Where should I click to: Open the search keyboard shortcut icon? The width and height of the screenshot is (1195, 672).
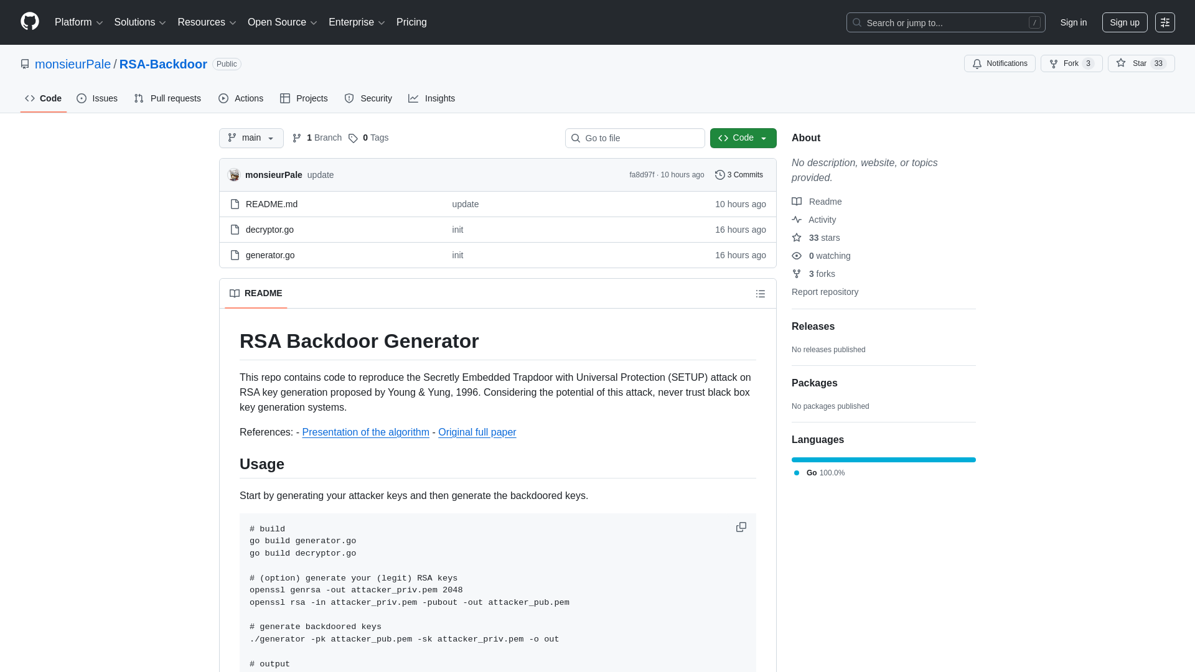(x=1035, y=22)
